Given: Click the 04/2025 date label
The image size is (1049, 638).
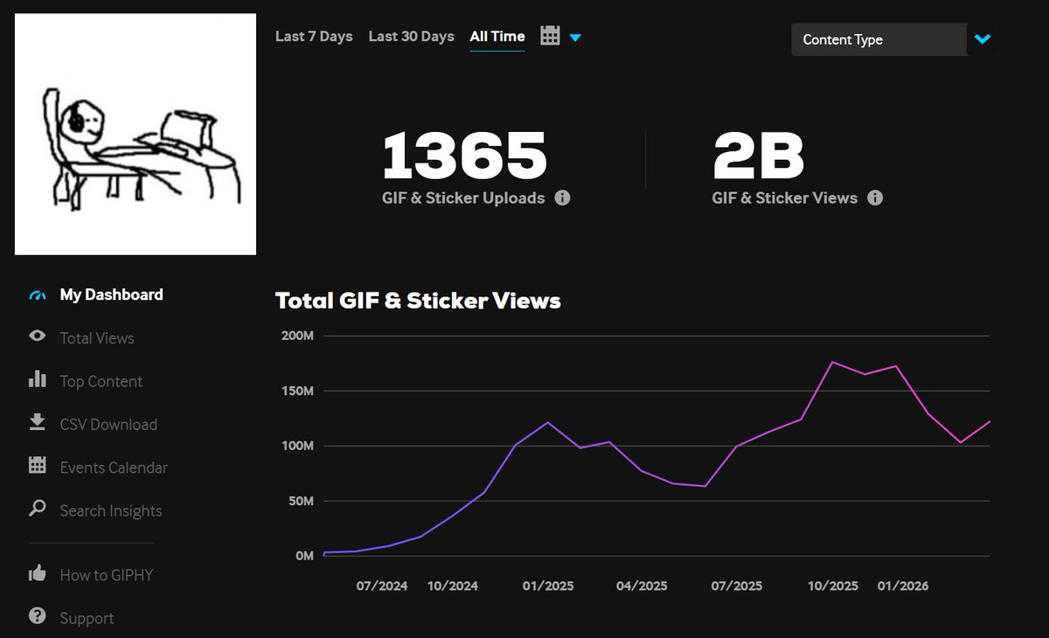Looking at the screenshot, I should click(642, 586).
